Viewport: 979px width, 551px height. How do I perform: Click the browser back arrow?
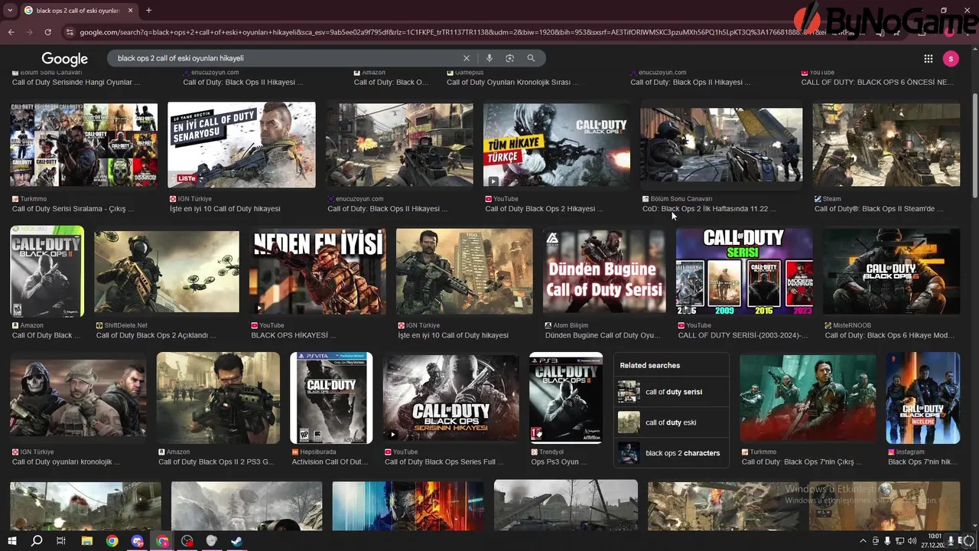coord(11,32)
